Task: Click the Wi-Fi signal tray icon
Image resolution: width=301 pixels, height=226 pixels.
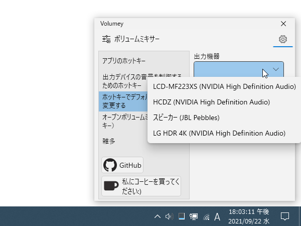Action: click(x=206, y=217)
